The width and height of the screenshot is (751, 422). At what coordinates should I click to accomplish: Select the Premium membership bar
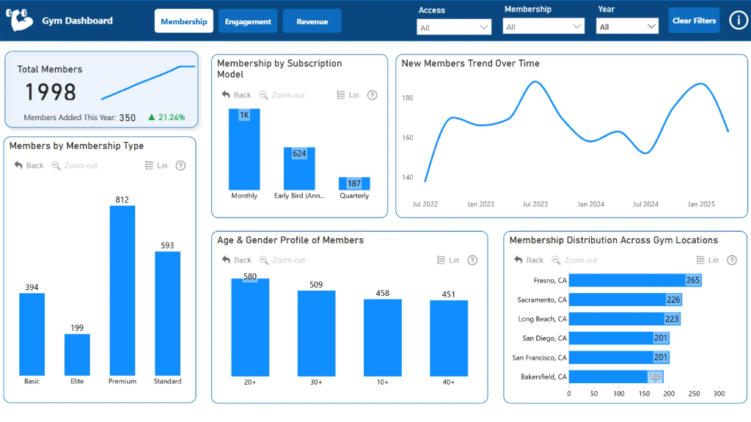(122, 290)
